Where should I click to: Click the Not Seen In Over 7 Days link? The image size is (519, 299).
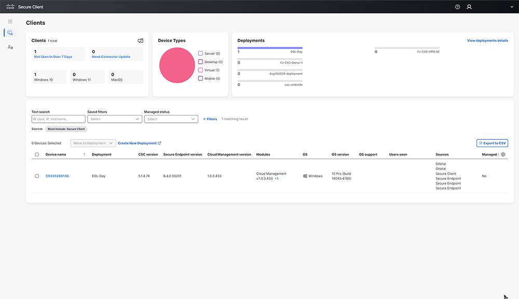53,57
